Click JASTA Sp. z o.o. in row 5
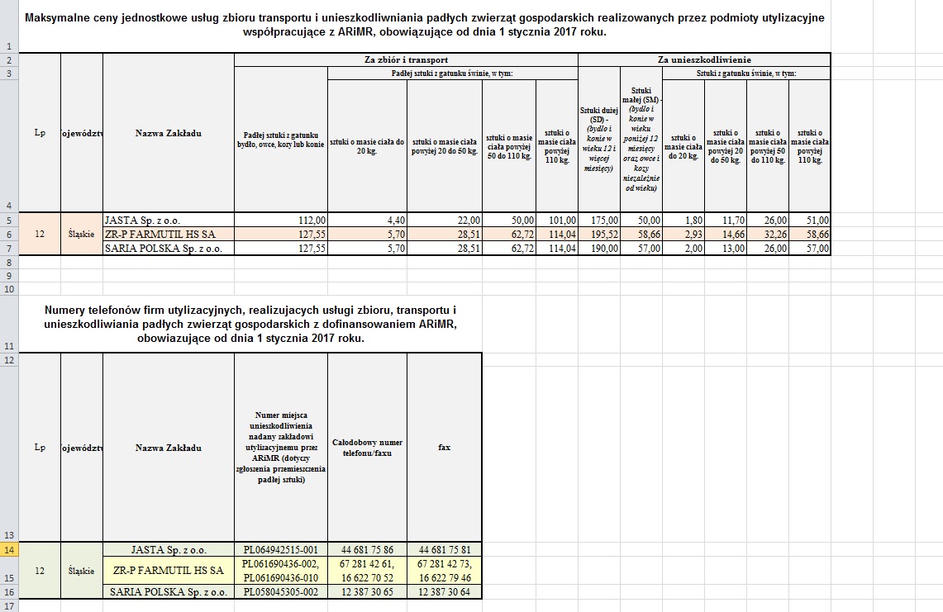This screenshot has width=943, height=612. pos(169,220)
